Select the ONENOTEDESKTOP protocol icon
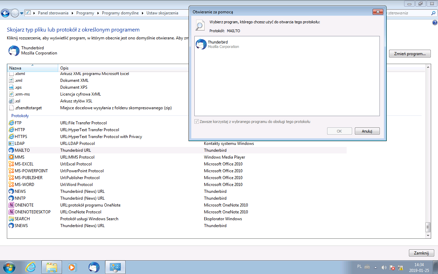 click(x=11, y=212)
